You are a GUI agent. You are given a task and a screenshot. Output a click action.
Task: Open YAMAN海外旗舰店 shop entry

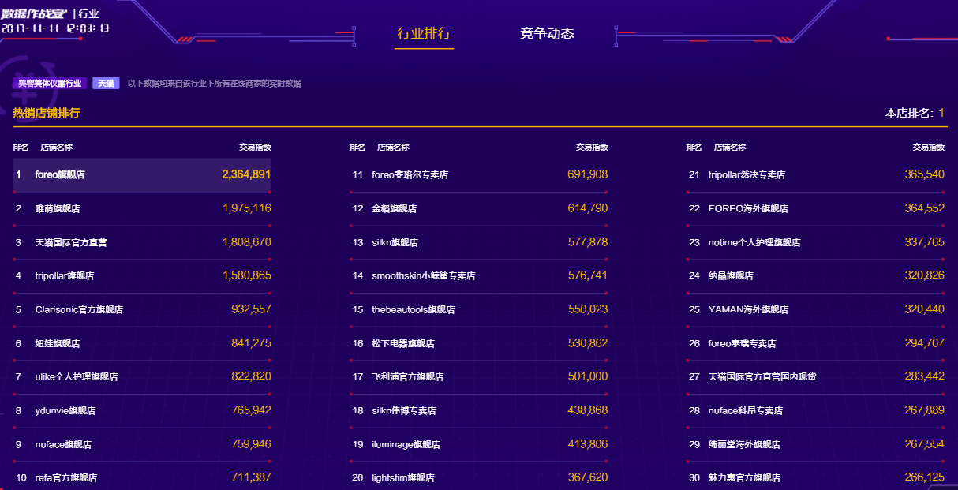[748, 310]
